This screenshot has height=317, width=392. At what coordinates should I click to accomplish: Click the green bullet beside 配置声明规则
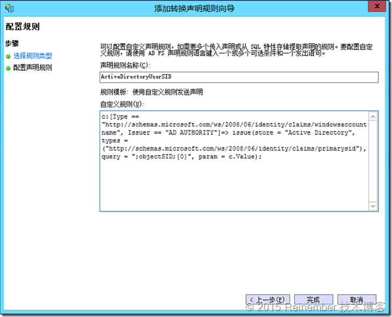pos(9,68)
